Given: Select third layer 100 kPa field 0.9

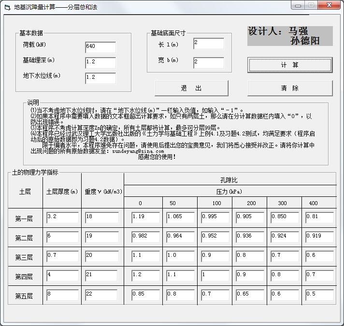Looking at the screenshot, I should pos(215,256).
